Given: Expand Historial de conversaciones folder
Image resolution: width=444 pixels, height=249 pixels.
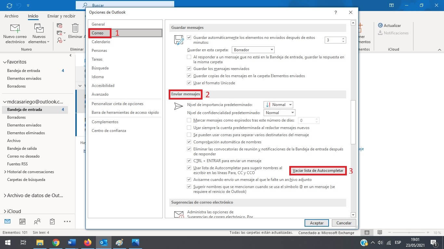Looking at the screenshot, I should tap(5, 172).
